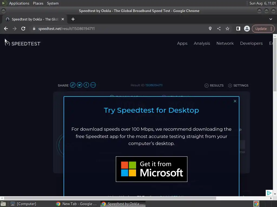The width and height of the screenshot is (277, 207).
Task: Copy the share link icon
Action: (x=72, y=85)
